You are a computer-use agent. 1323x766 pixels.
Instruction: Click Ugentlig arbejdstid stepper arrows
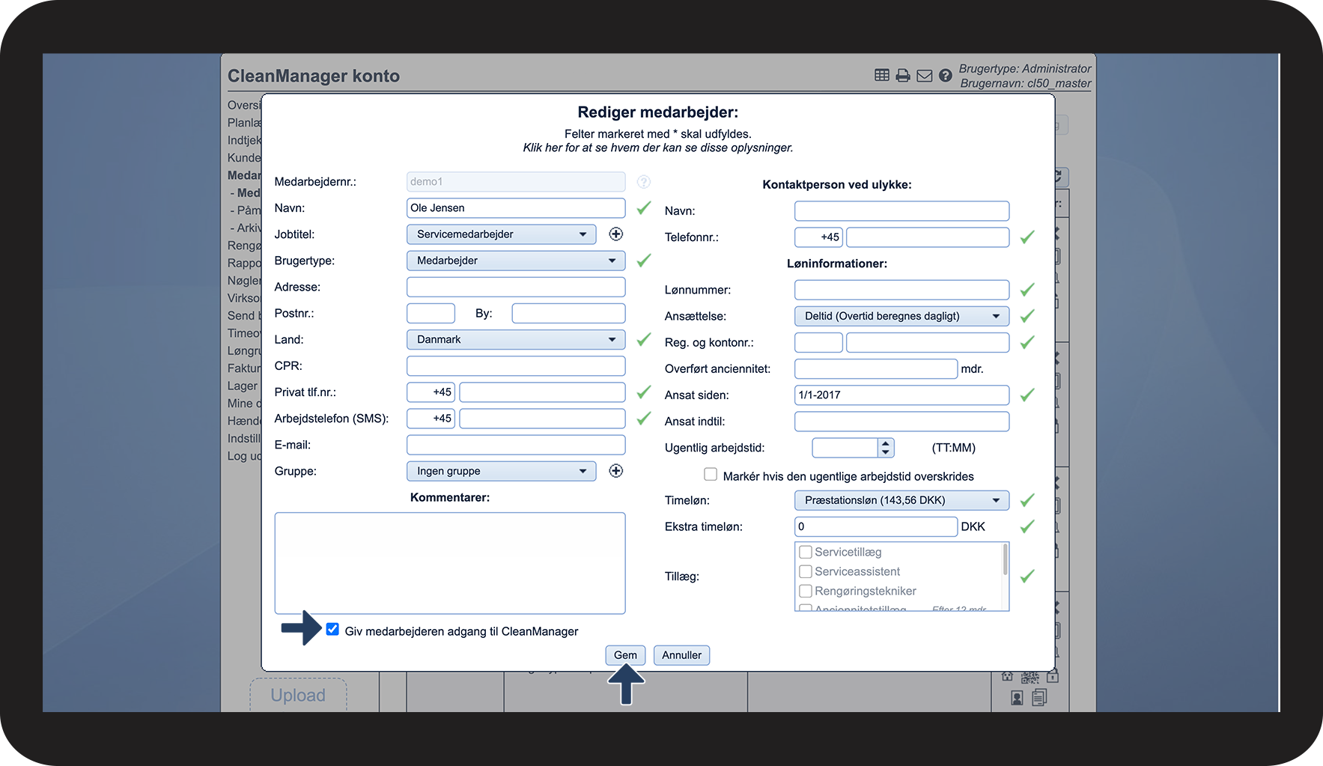[x=886, y=448]
